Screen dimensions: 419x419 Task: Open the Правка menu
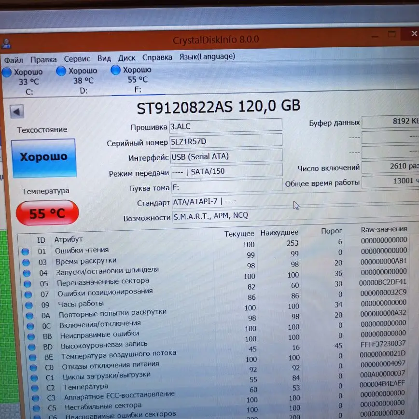(43, 59)
